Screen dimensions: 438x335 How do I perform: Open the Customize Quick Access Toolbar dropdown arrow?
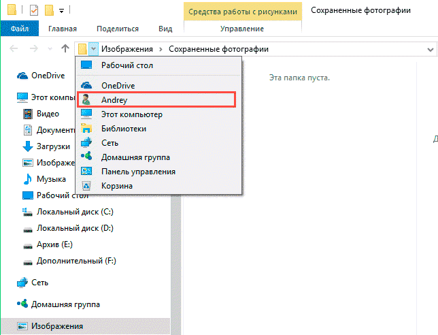(x=61, y=12)
